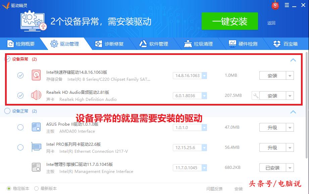
Task: Uncheck the Intel快速存储驱动 selection circle
Action: [20, 75]
